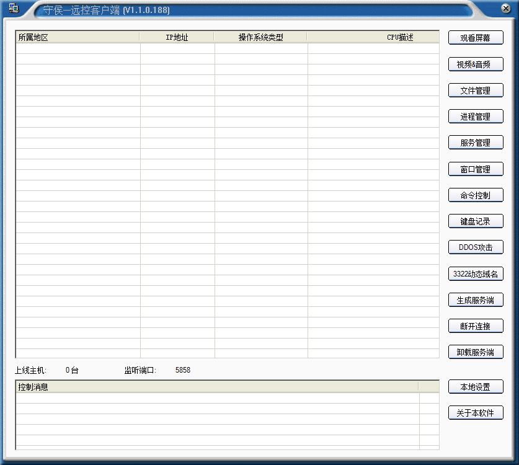Show the 关于本软件 dialog
519x465 pixels.
[x=476, y=413]
